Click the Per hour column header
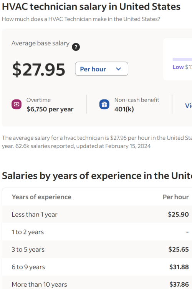192x289 pixels. point(175,197)
